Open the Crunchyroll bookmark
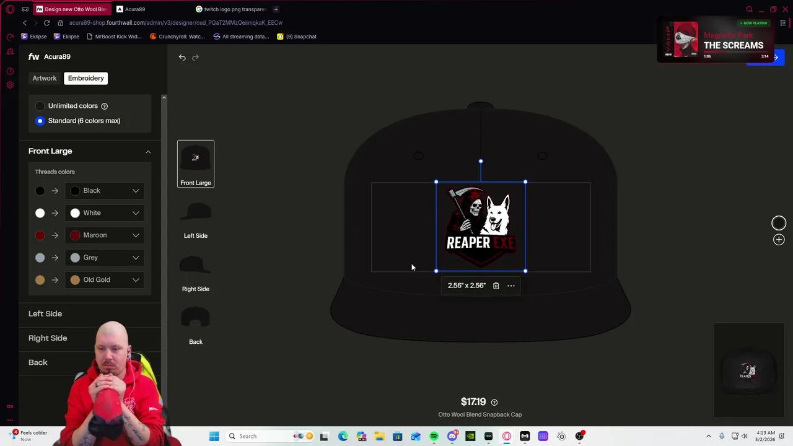The height and width of the screenshot is (446, 793). pyautogui.click(x=177, y=37)
